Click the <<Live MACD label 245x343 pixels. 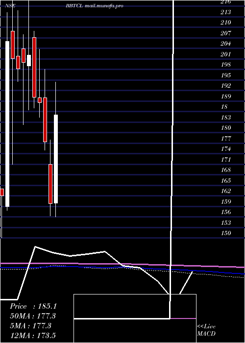206,330
